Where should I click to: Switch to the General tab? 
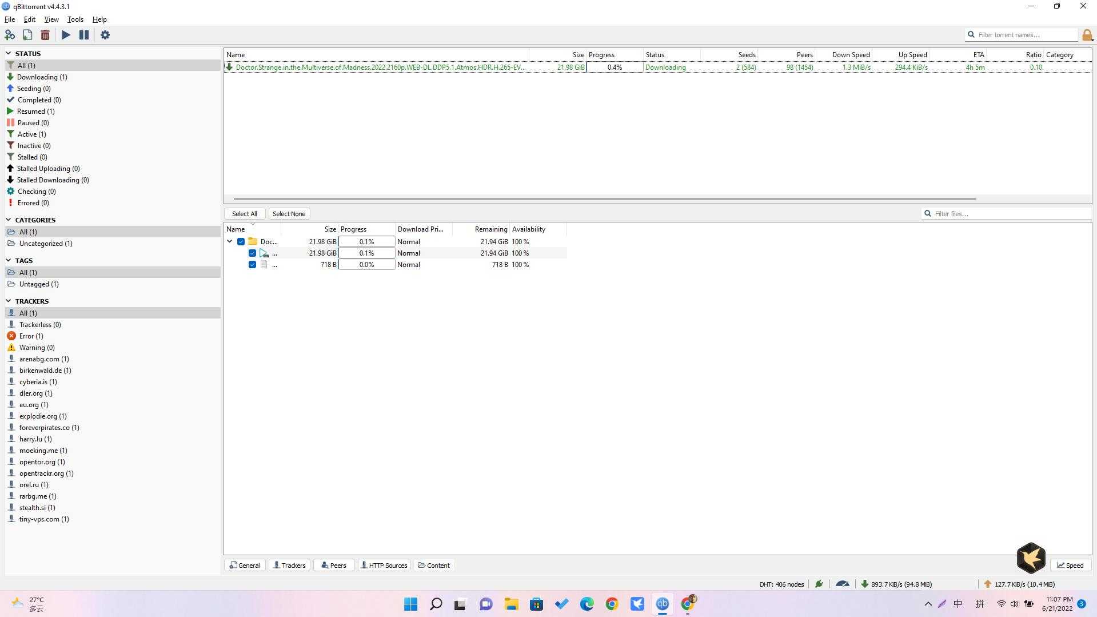[245, 565]
